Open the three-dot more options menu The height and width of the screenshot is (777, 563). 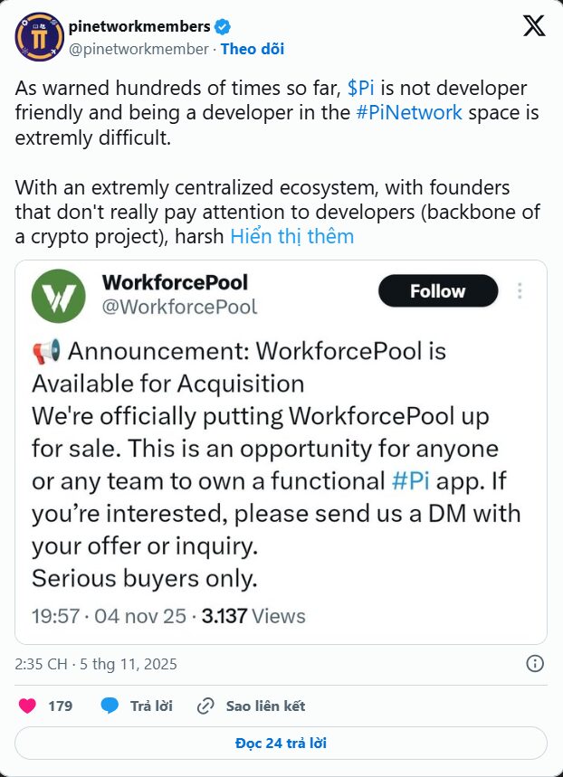(520, 291)
